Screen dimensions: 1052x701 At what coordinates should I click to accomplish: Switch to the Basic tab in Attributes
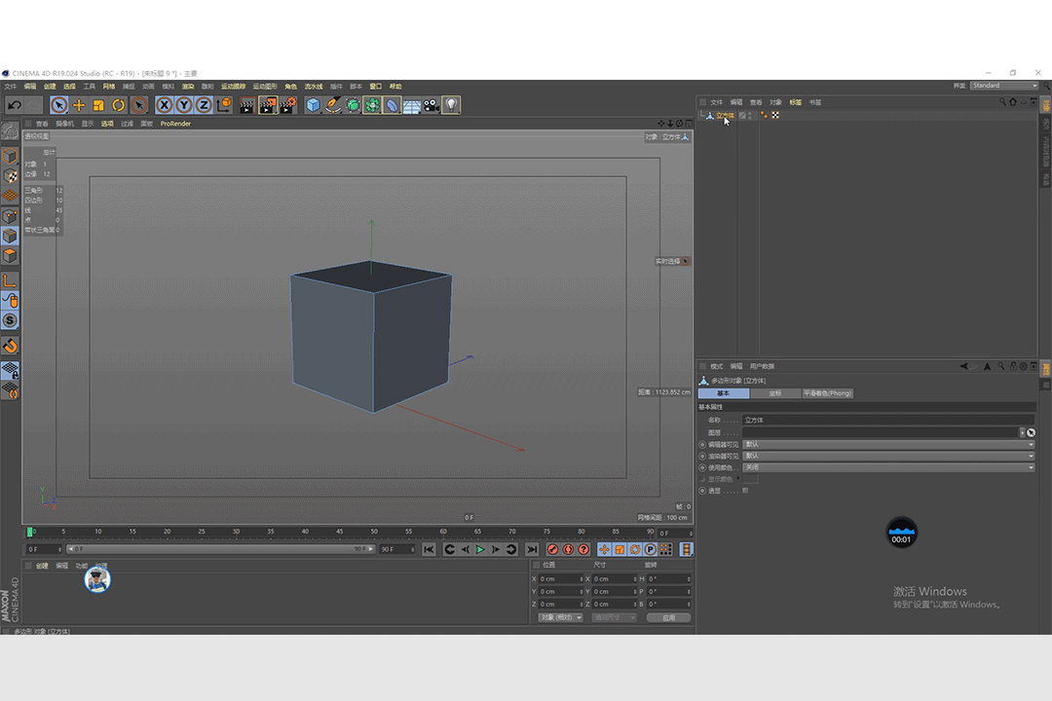tap(723, 393)
